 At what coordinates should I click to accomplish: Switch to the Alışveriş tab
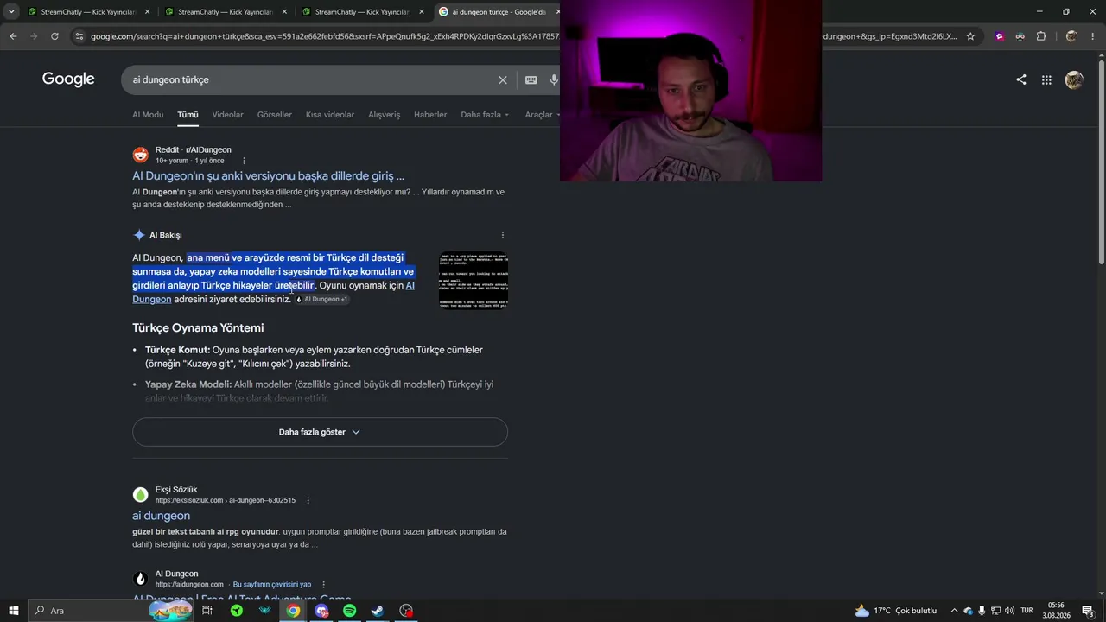point(385,115)
